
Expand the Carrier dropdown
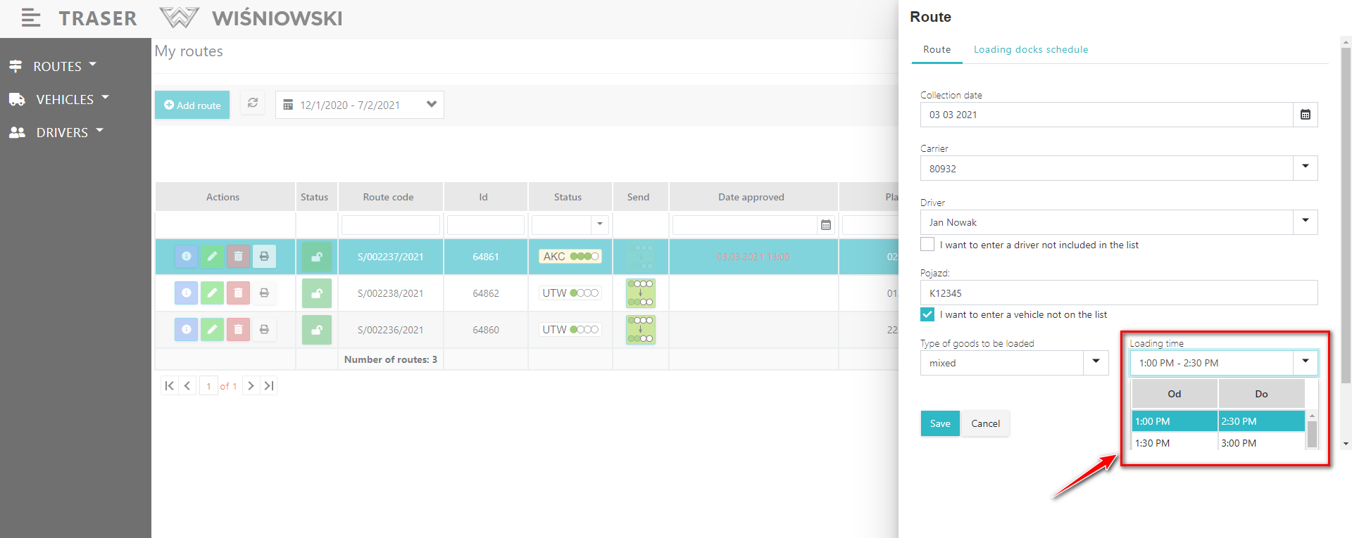click(x=1305, y=168)
